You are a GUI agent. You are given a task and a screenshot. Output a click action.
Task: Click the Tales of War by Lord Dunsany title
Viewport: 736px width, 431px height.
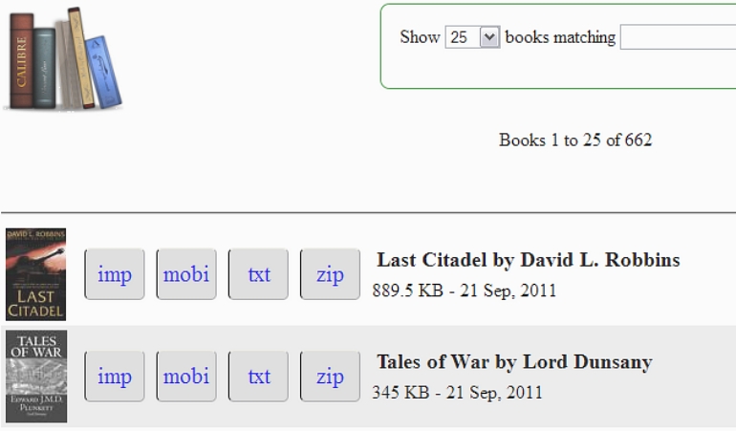[514, 362]
